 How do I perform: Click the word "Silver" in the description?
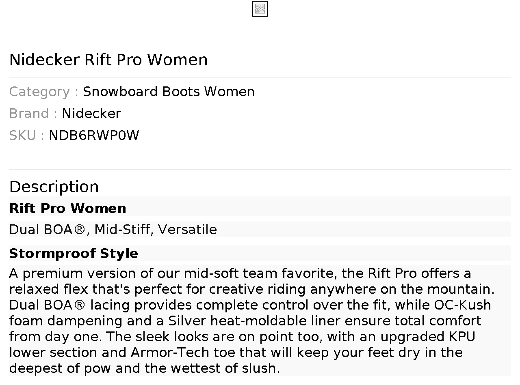[187, 321]
